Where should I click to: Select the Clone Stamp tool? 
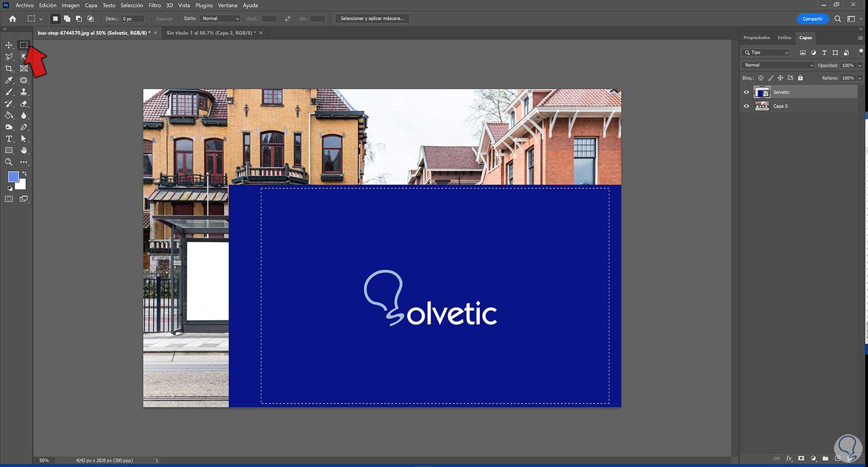(x=24, y=92)
